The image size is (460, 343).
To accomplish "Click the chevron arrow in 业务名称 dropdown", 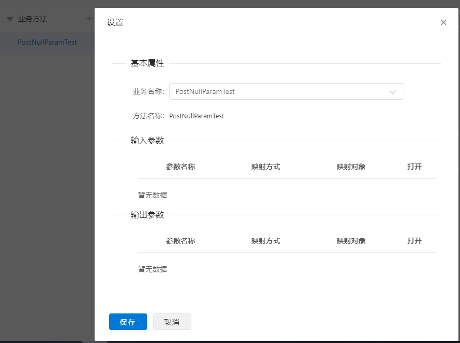I will [393, 92].
